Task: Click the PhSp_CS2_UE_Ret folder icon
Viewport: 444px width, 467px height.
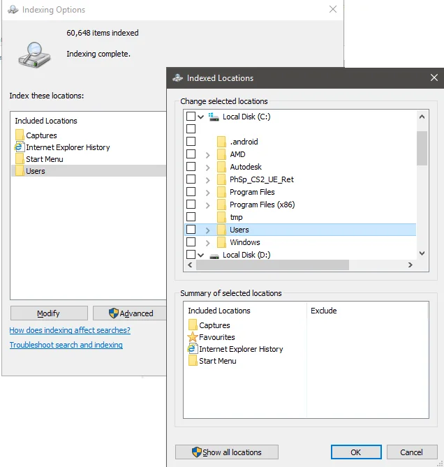Action: (221, 179)
